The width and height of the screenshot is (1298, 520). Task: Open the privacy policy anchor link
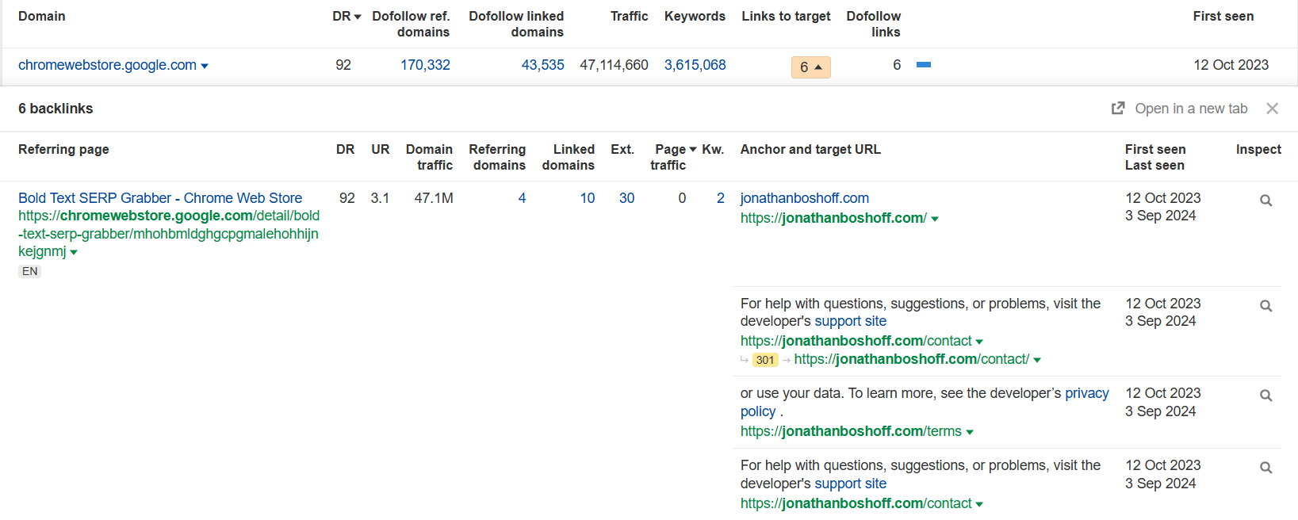coord(1086,394)
